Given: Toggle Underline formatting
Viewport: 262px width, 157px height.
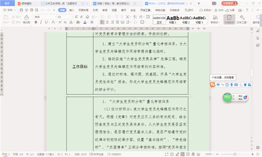Looking at the screenshot, I should [x=46, y=22].
